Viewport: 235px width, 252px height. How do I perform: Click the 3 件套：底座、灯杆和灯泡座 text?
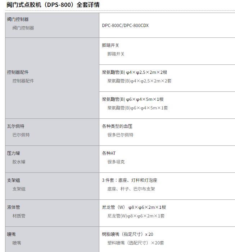point(130,180)
